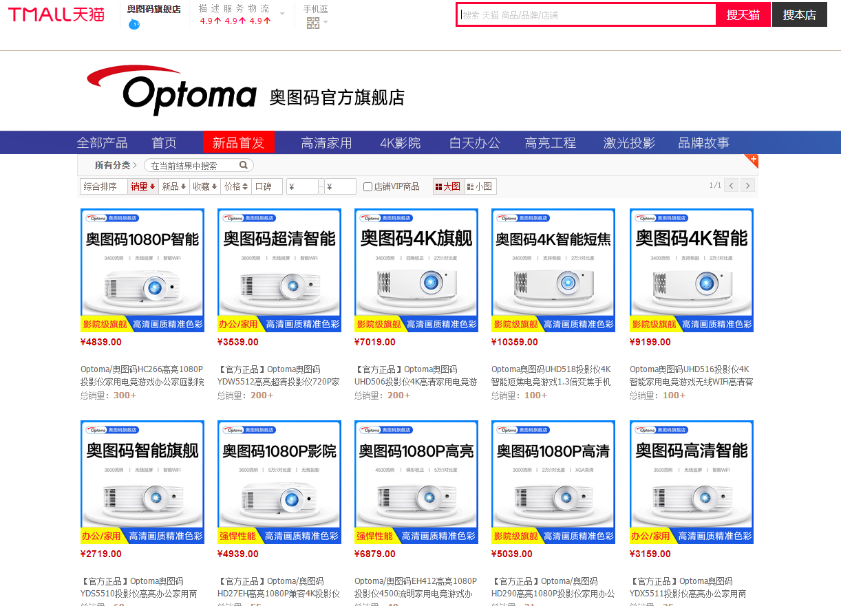Click the minimum price field
Image resolution: width=841 pixels, height=606 pixels.
(x=302, y=186)
